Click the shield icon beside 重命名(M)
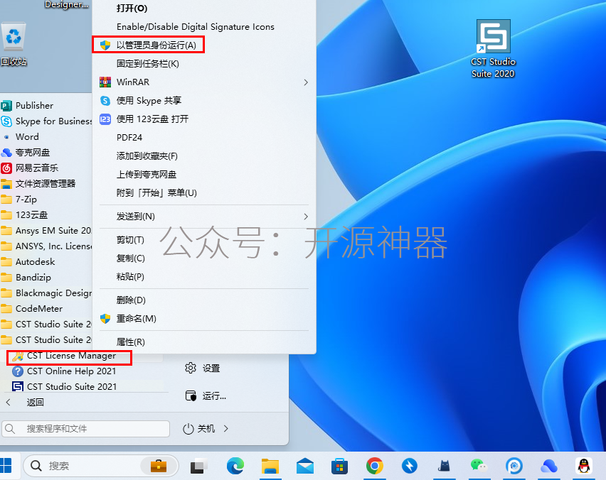This screenshot has width=606, height=480. point(105,319)
